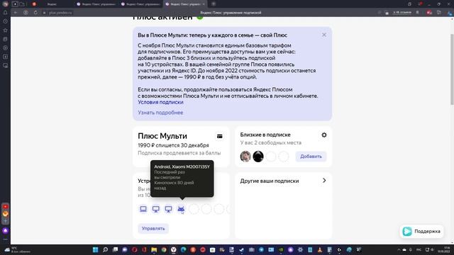Open a new tab with the plus button
Viewport: 454px width, 255px height.
point(214,4)
